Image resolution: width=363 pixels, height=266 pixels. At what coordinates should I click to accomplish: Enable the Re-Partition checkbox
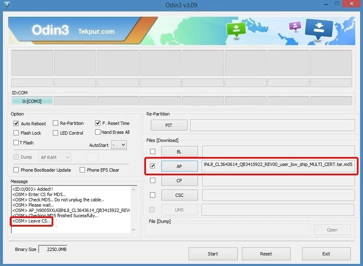tap(55, 123)
